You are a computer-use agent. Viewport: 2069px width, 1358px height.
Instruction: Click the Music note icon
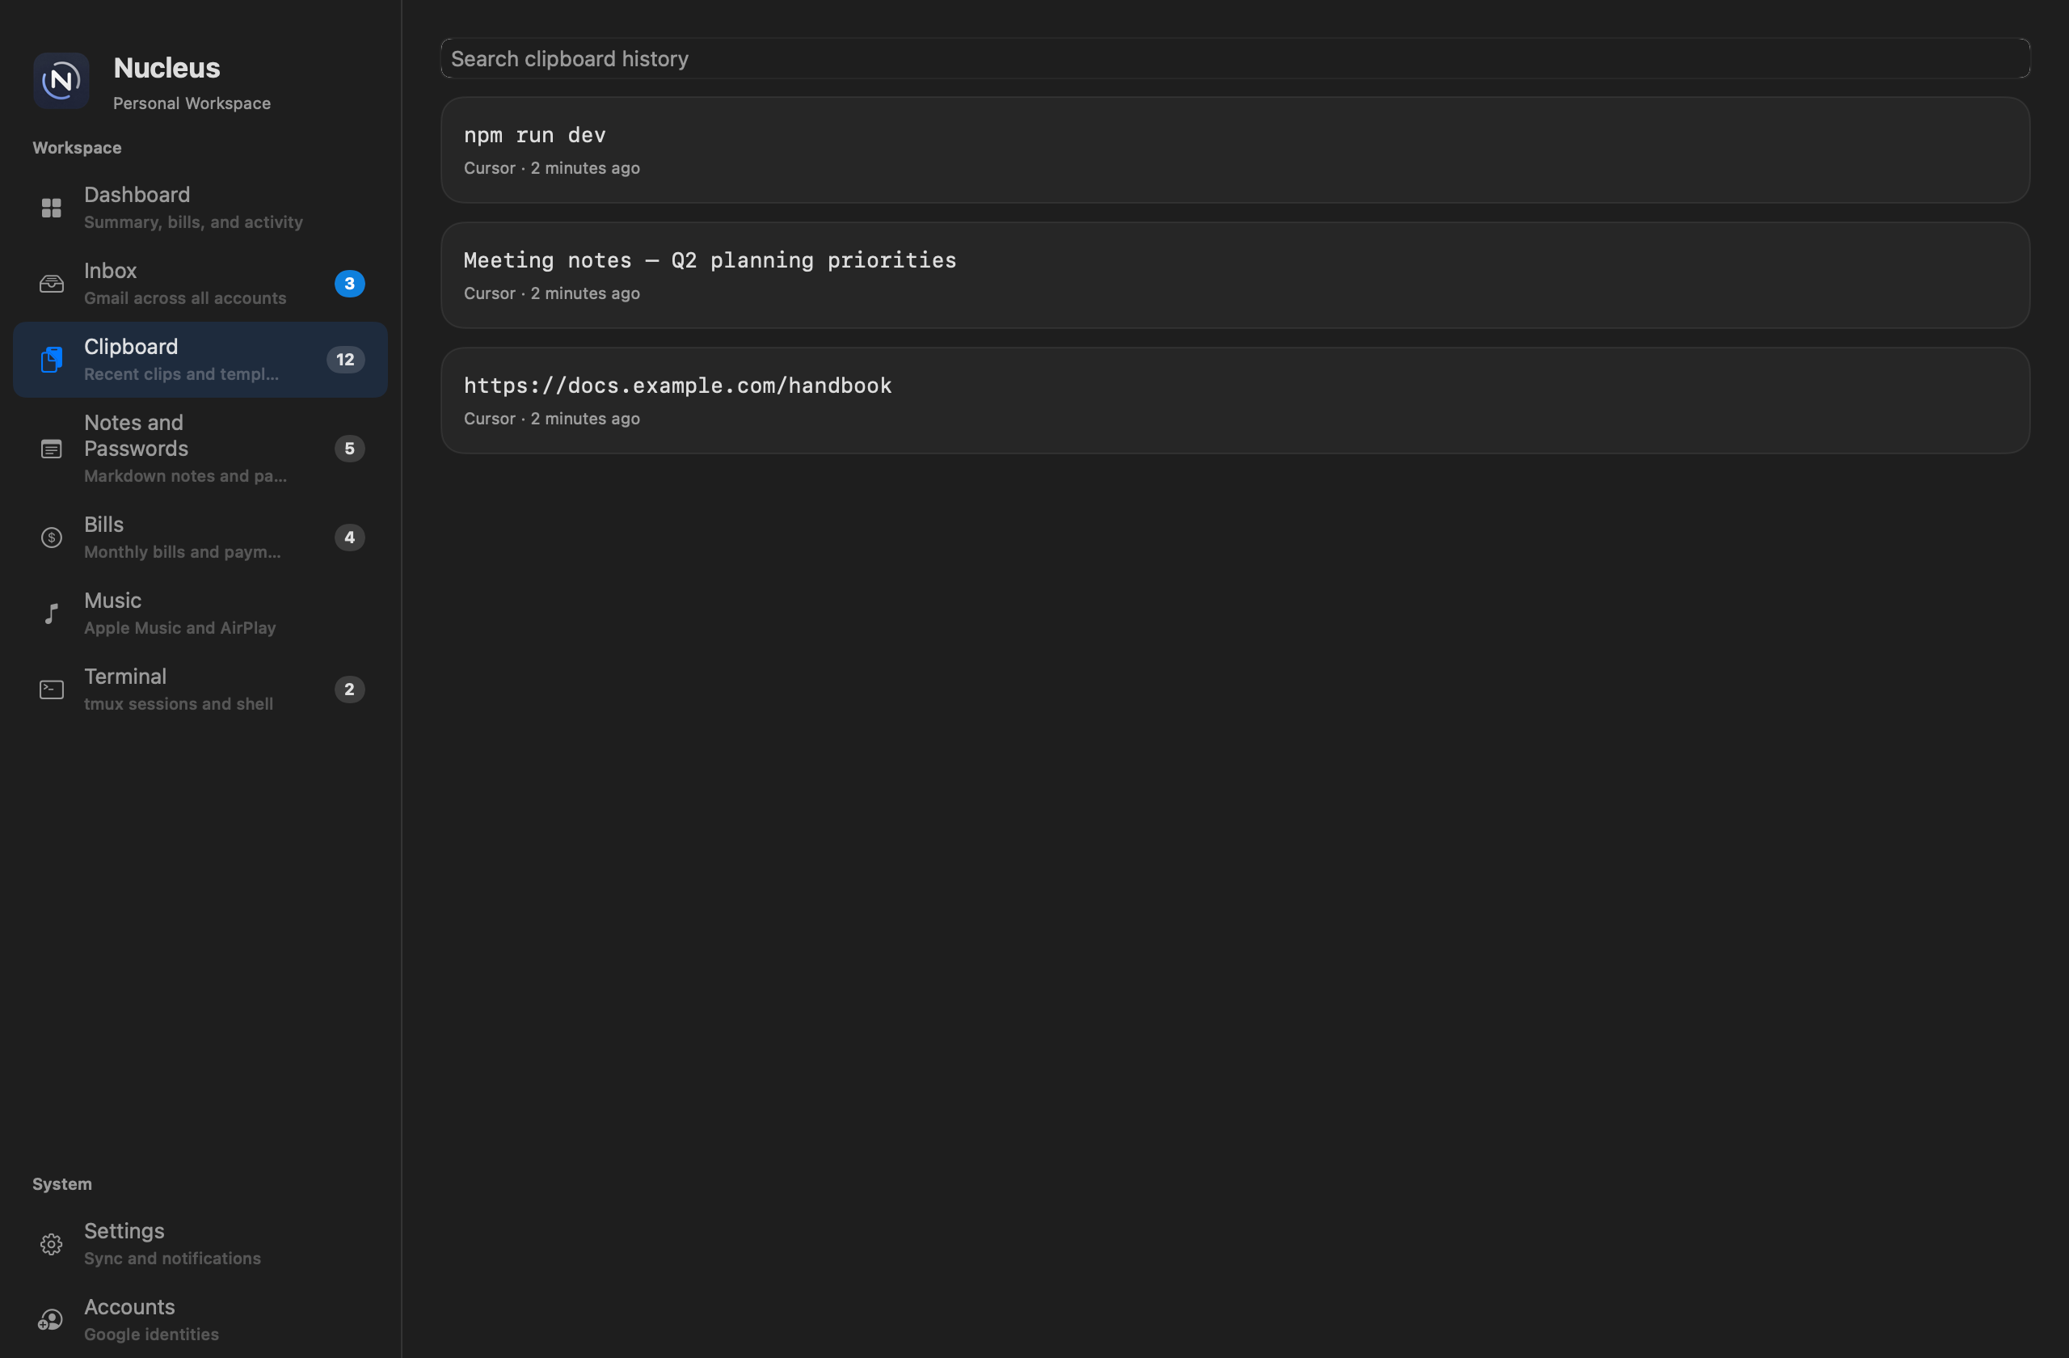51,613
